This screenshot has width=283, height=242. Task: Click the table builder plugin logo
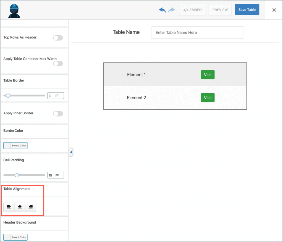click(14, 10)
